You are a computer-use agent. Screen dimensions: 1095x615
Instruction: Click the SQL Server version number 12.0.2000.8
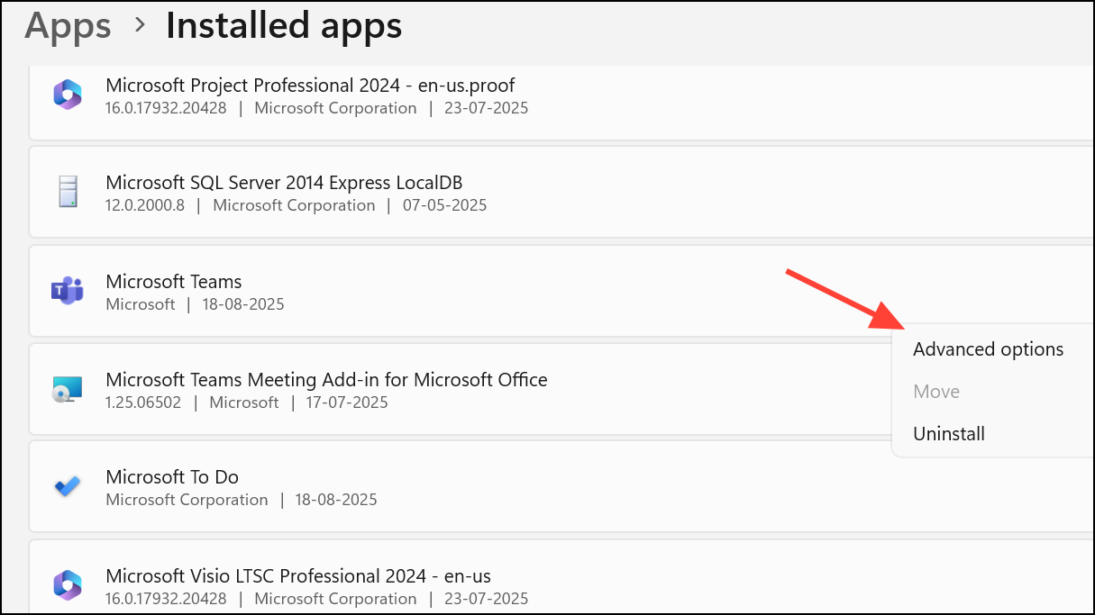(145, 205)
